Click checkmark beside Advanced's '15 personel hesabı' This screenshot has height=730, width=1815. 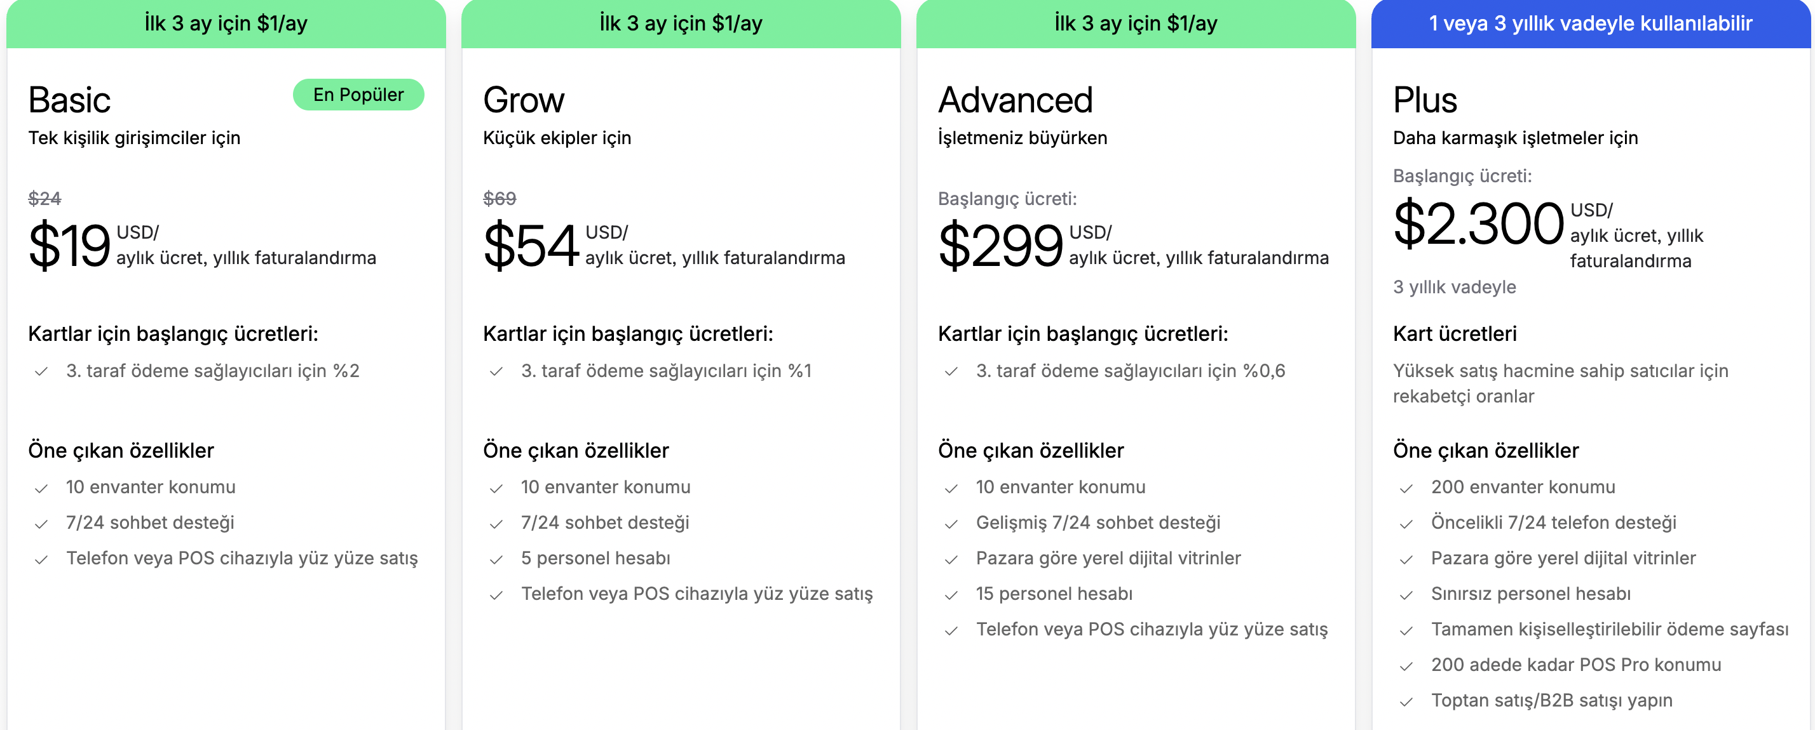[x=951, y=595]
